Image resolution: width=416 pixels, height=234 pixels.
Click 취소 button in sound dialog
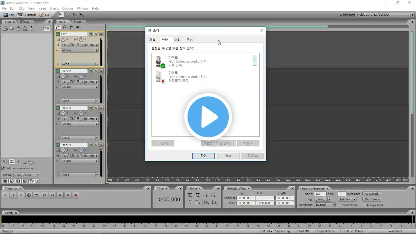click(x=228, y=156)
